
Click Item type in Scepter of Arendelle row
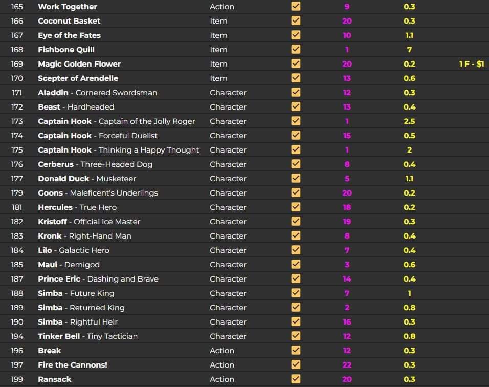(x=218, y=78)
